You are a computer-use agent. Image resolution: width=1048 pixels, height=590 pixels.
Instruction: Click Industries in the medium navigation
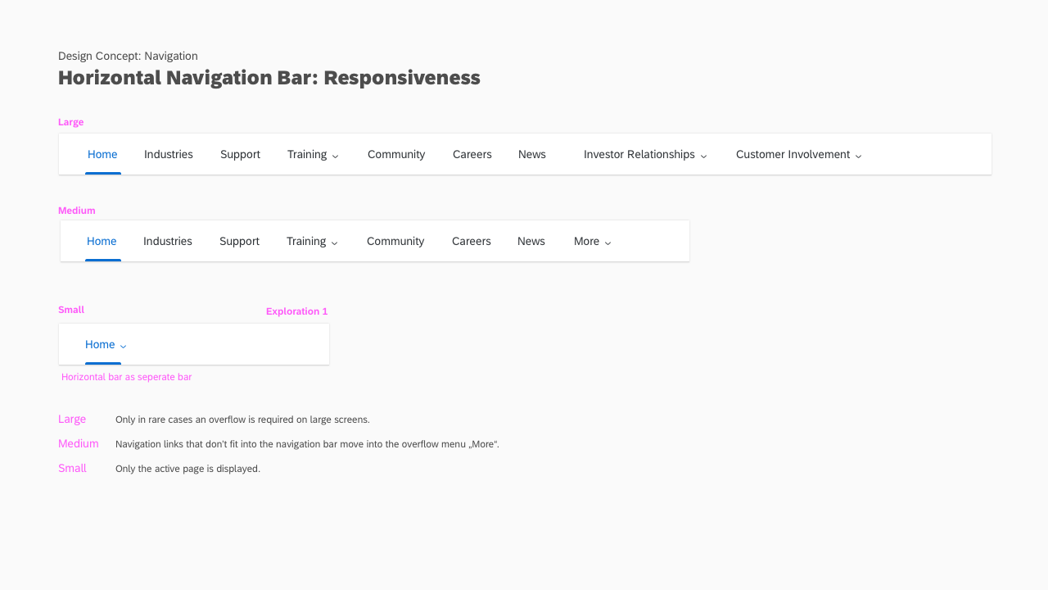coord(168,241)
